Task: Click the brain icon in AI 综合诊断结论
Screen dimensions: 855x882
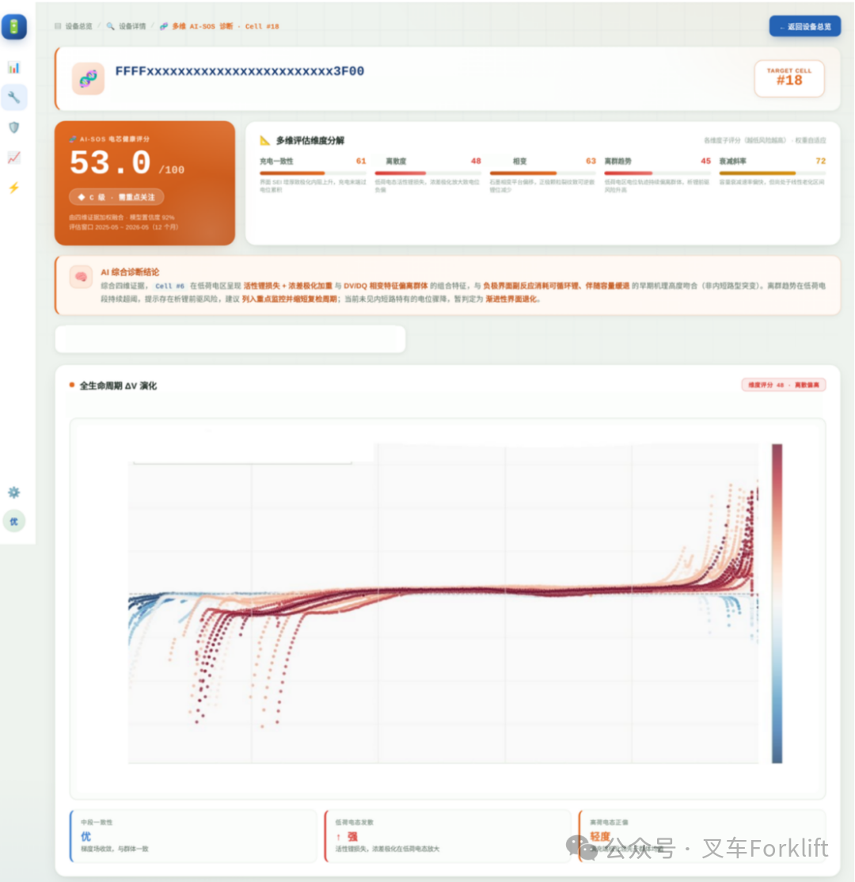Action: pos(81,277)
